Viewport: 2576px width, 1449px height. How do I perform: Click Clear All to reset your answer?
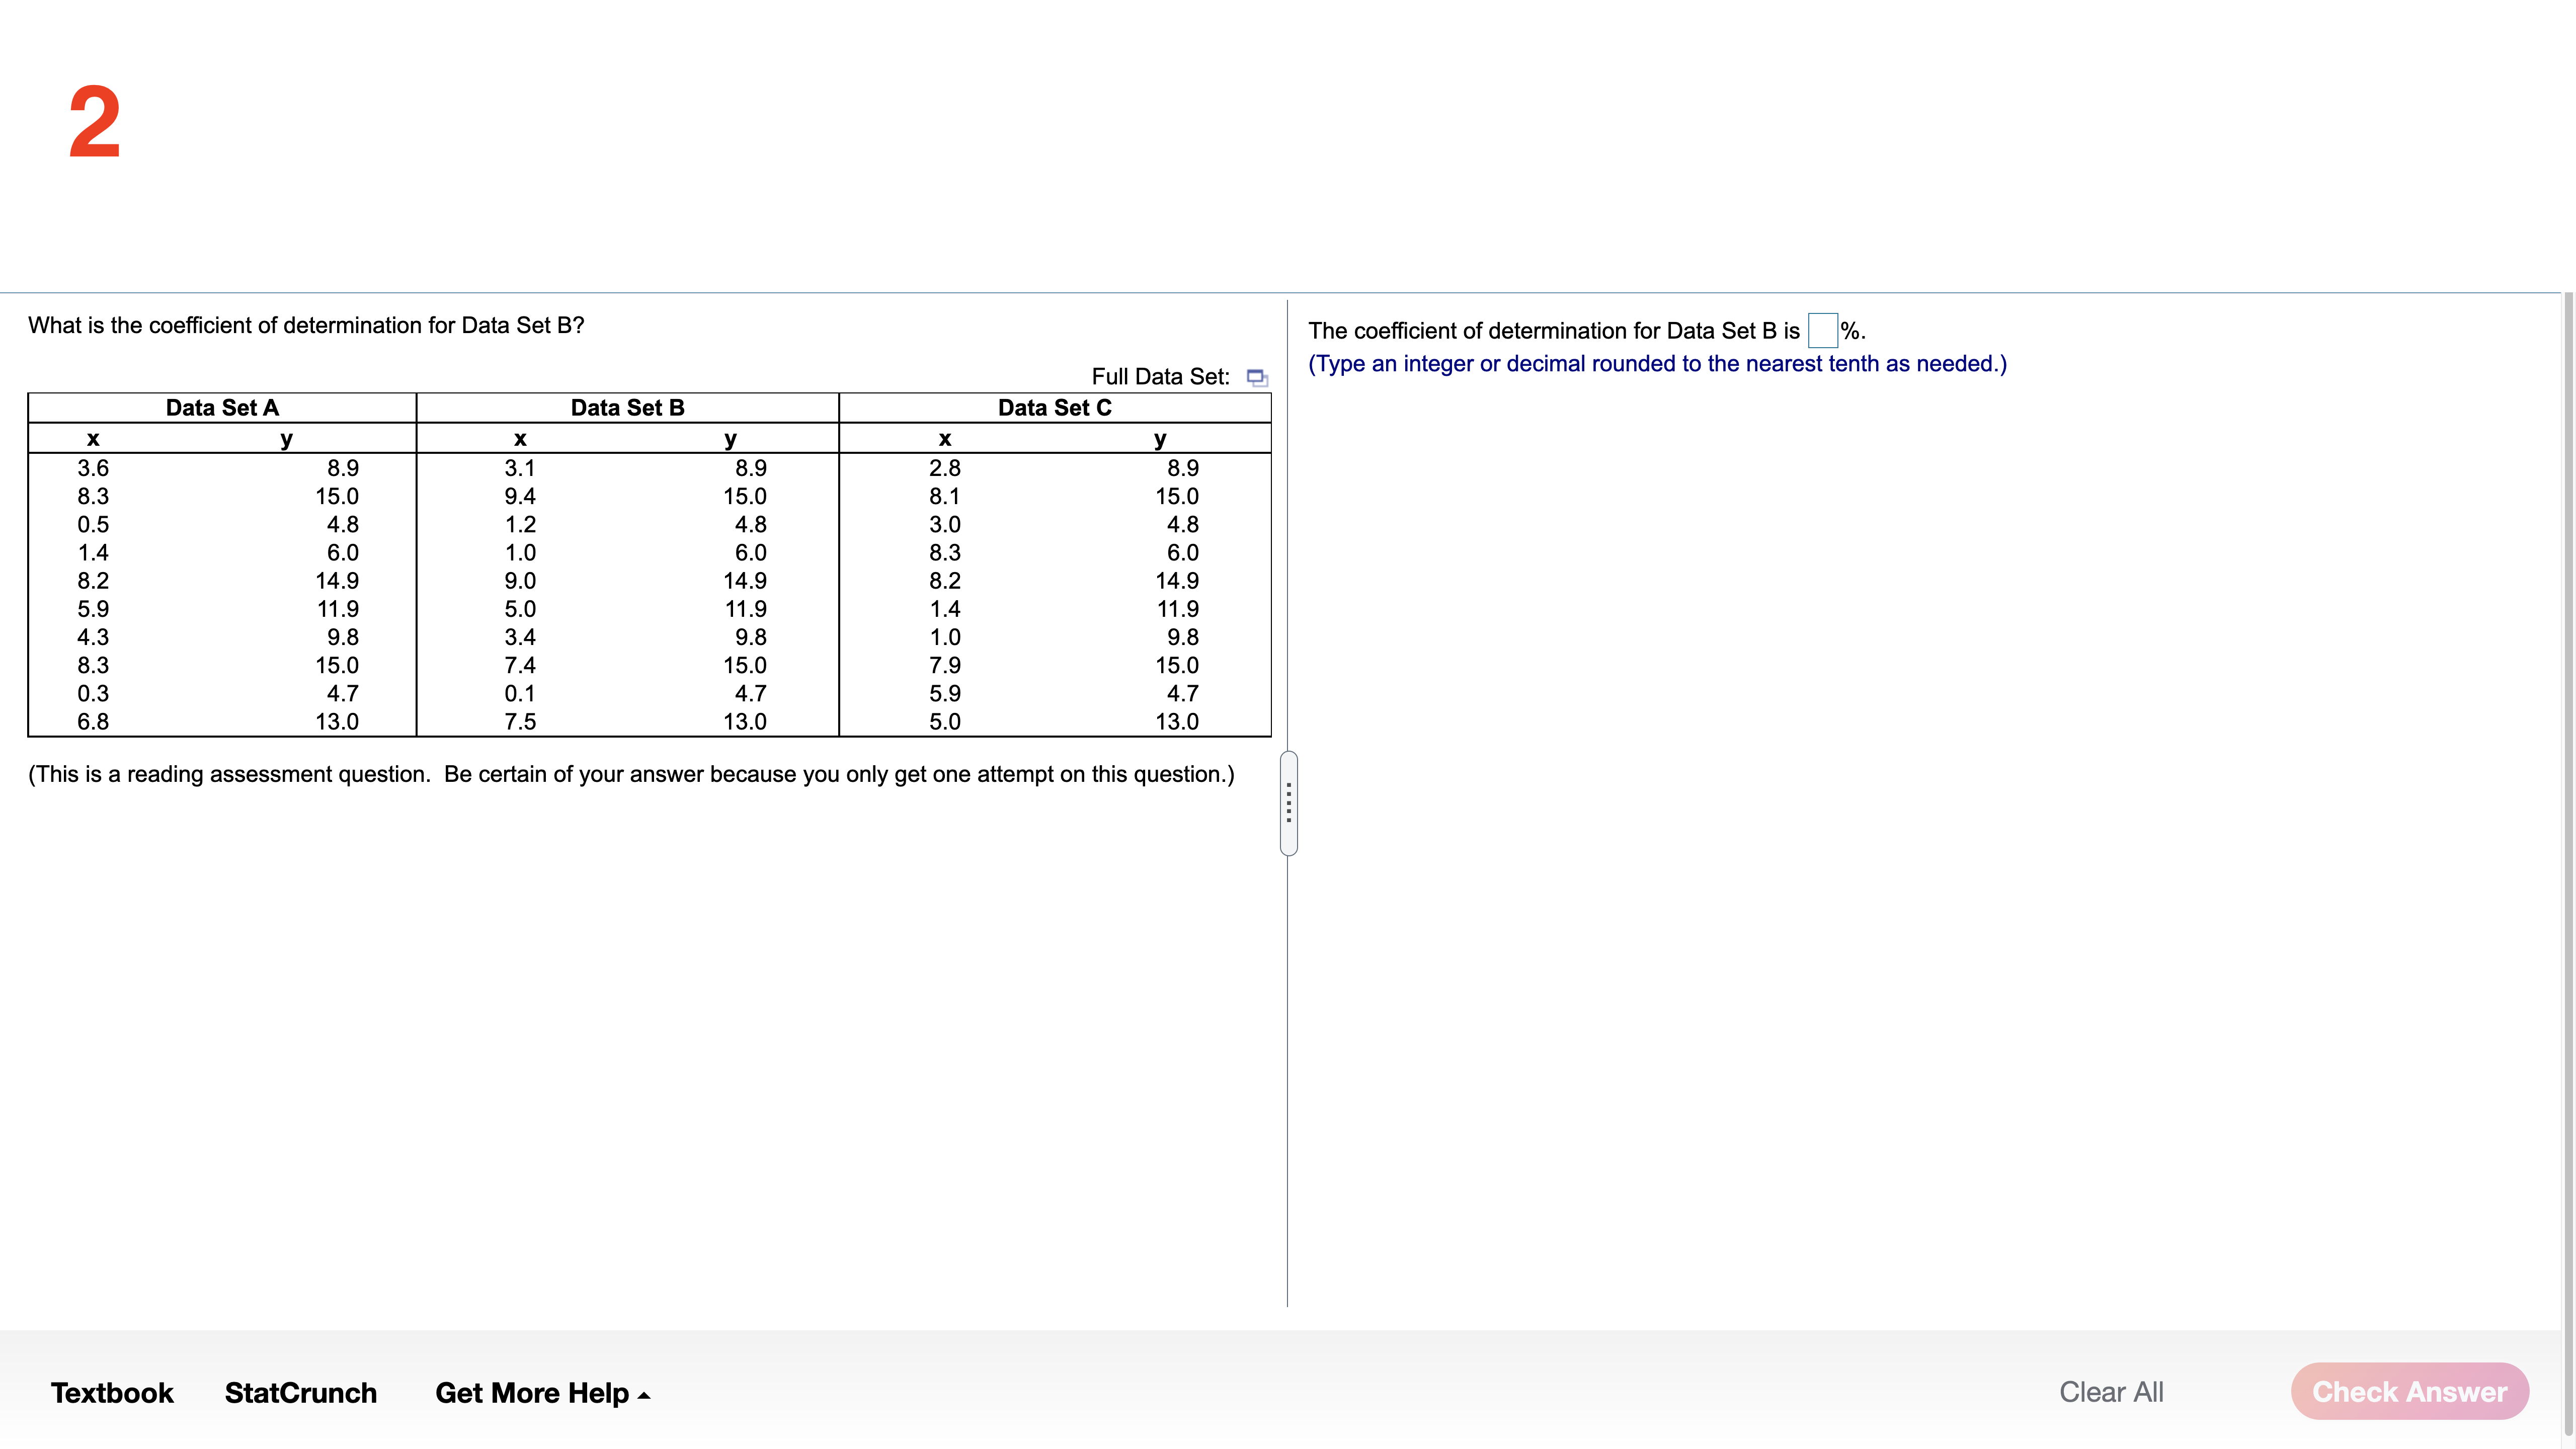[2111, 1391]
